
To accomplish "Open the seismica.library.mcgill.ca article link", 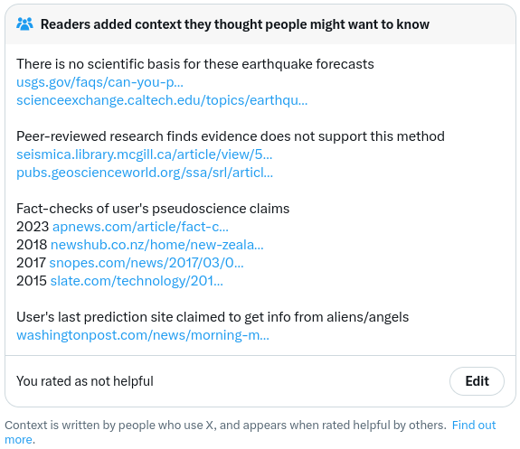I will (145, 154).
